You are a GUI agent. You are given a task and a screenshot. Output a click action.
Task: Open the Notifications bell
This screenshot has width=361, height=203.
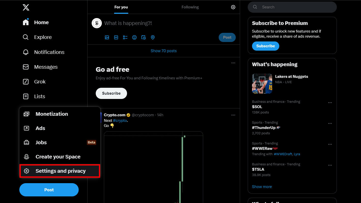pos(26,52)
